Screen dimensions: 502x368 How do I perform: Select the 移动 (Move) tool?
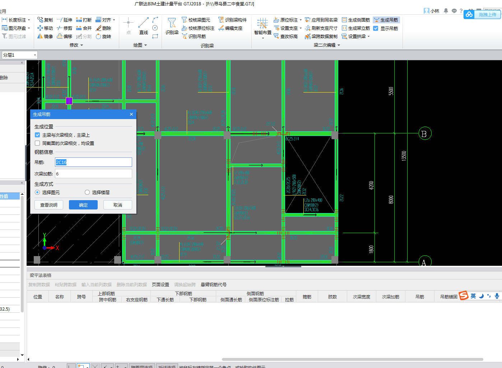(45, 28)
